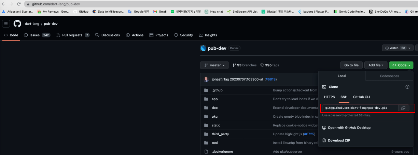The image size is (418, 155).
Task: Open the static folder
Action: [x=216, y=125]
